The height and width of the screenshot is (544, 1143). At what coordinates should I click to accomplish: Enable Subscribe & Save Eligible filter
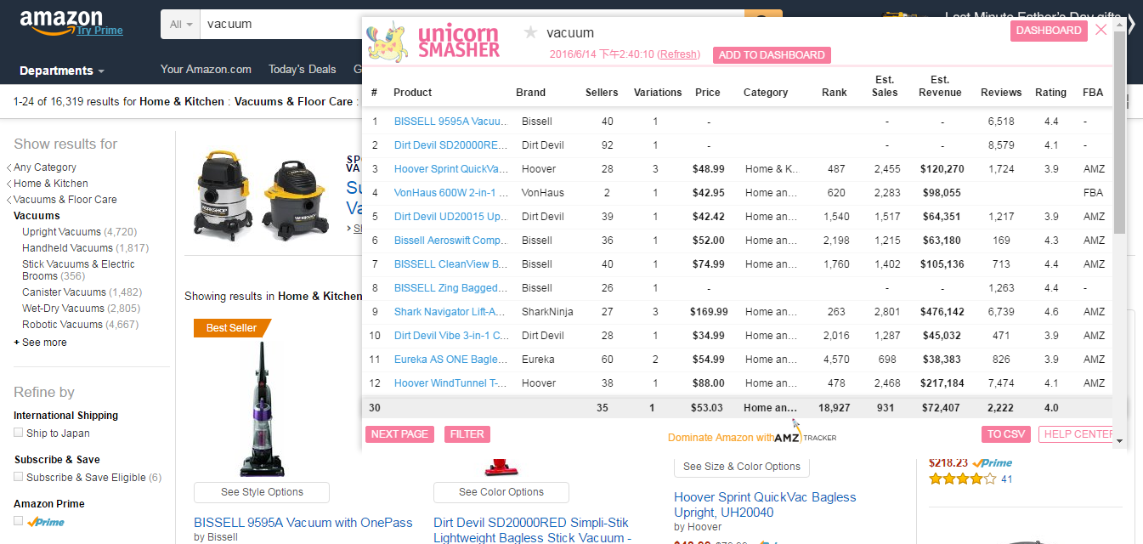click(19, 477)
